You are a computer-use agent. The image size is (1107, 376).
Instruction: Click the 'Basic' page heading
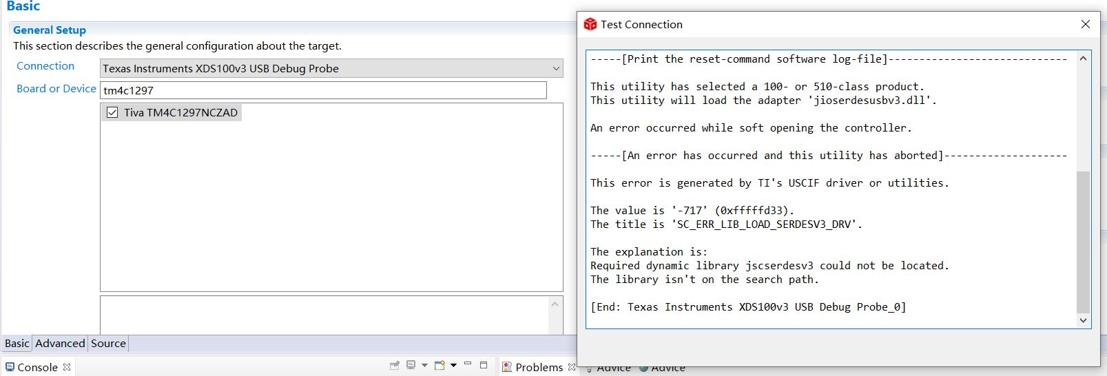tap(23, 6)
